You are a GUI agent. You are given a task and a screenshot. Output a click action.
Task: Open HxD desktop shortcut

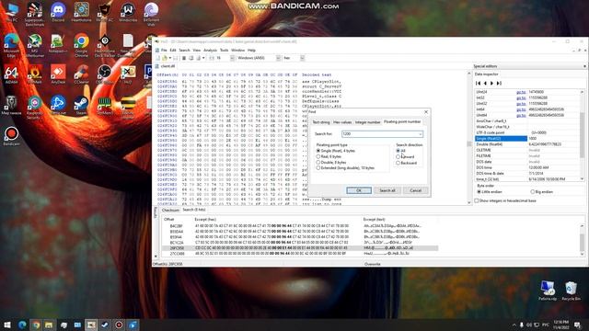[128, 74]
